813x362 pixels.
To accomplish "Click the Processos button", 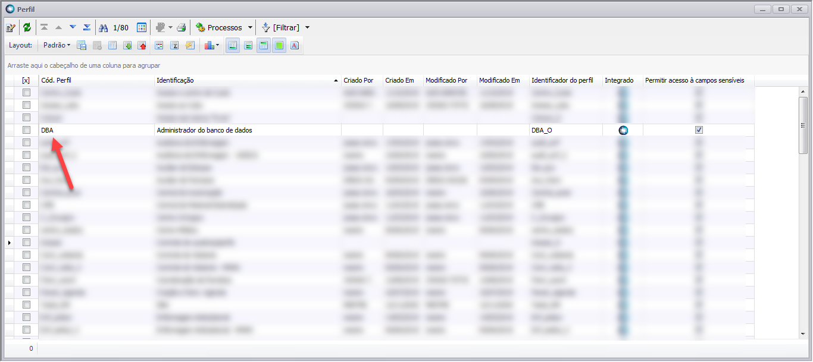I will coord(218,28).
